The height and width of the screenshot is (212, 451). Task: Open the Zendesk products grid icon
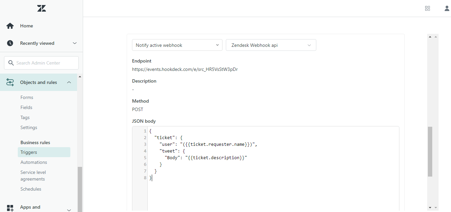(427, 8)
